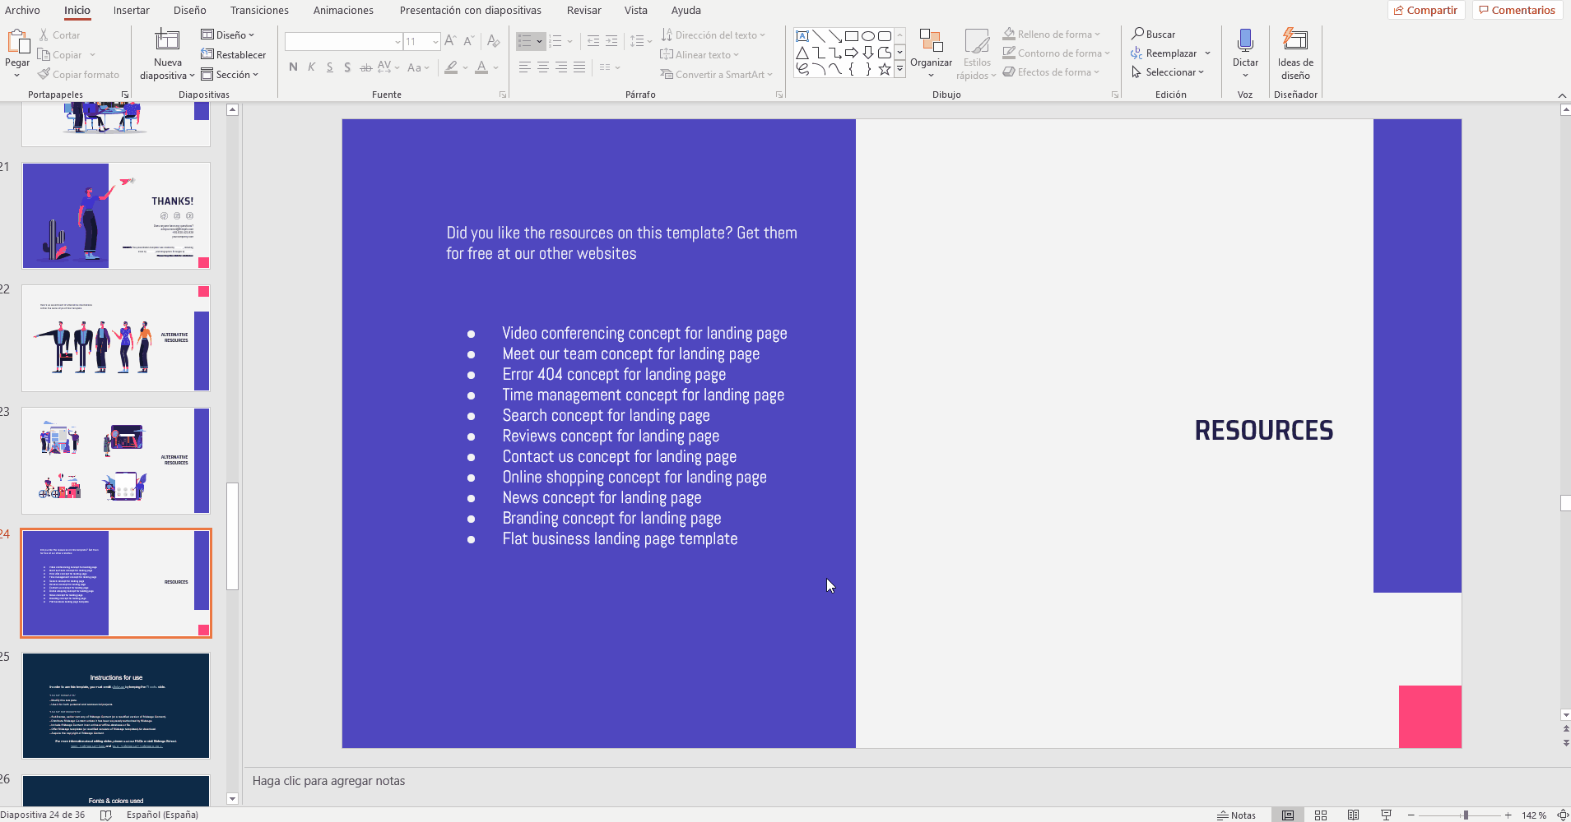
Task: Click Compartir button
Action: coord(1425,10)
